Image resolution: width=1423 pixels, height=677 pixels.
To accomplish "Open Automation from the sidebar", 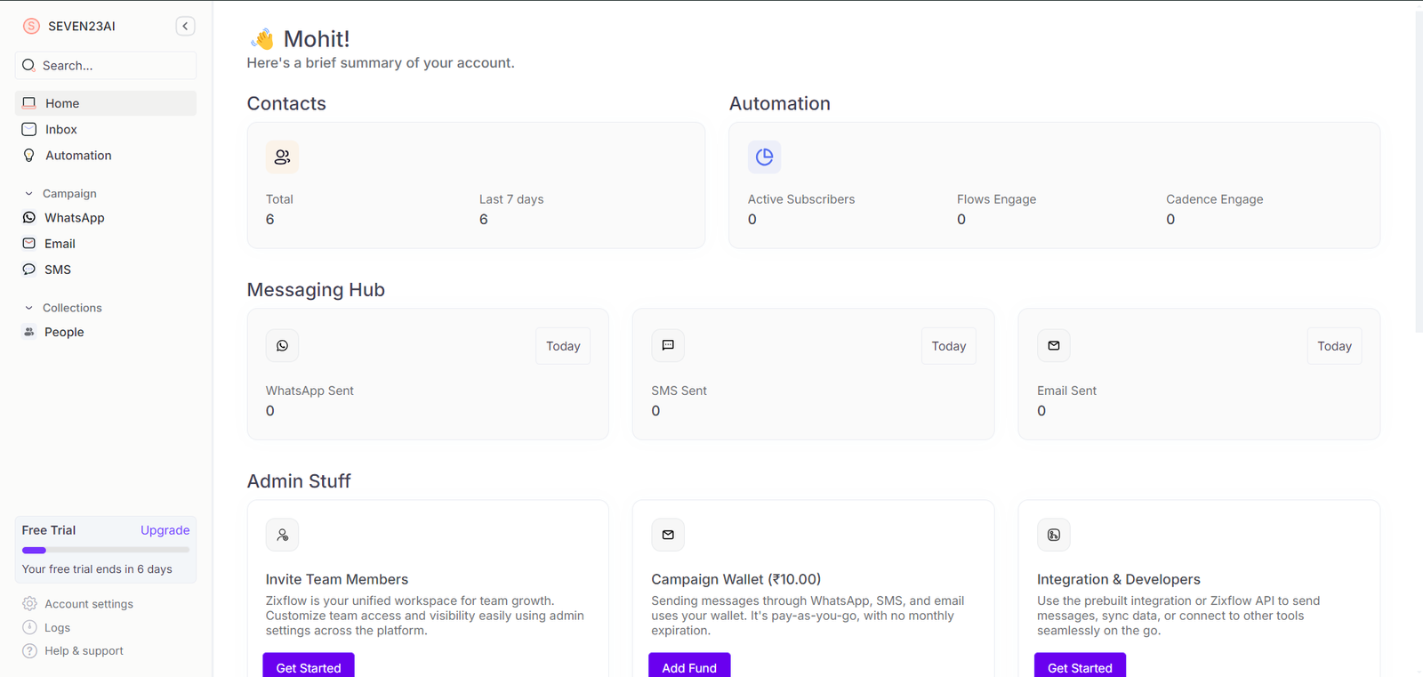I will (106, 155).
